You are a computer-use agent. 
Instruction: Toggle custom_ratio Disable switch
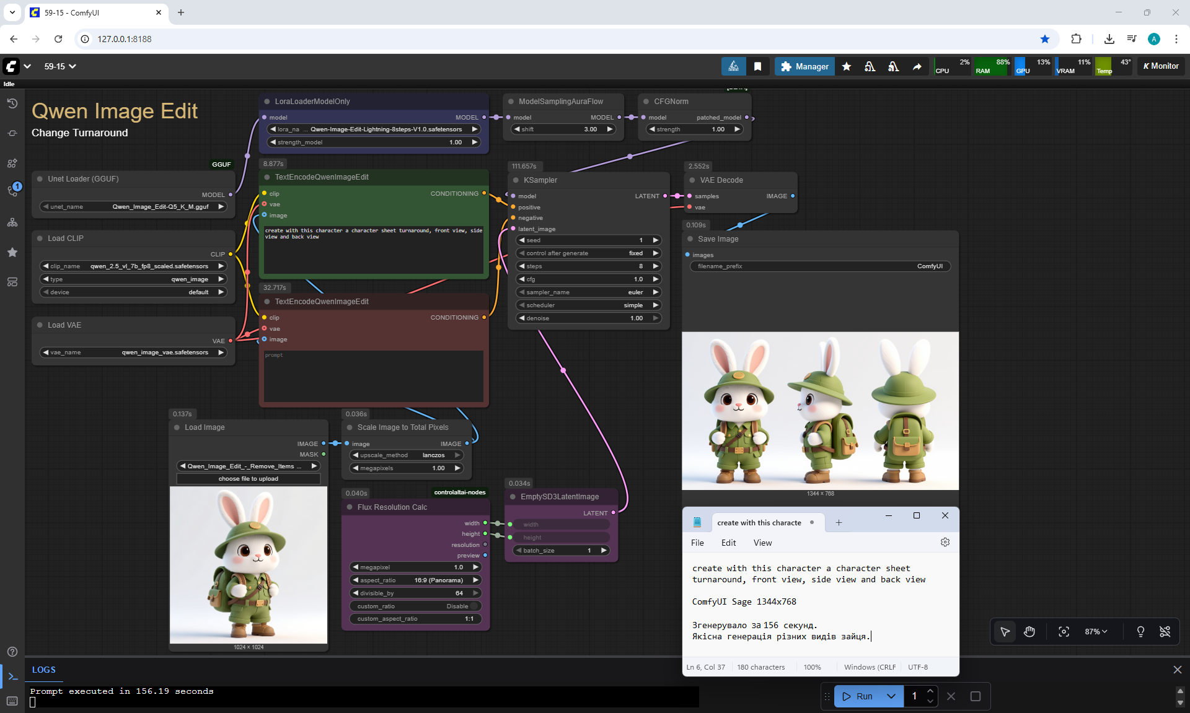[x=474, y=606]
